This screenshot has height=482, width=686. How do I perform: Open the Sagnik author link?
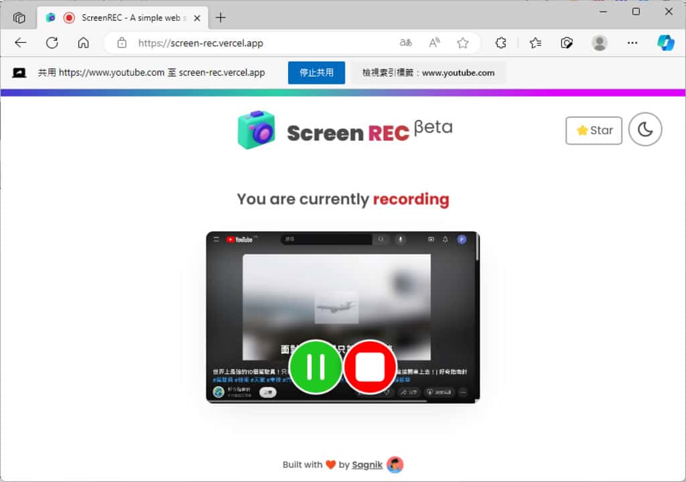(x=367, y=465)
